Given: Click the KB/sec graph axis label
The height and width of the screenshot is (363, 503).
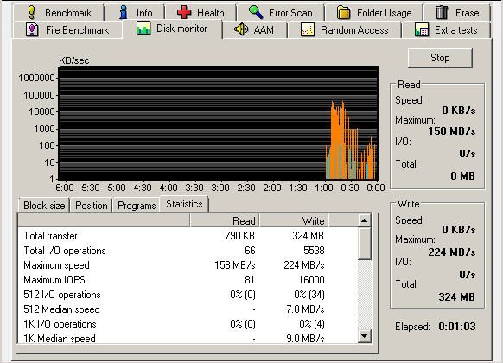Looking at the screenshot, I should pos(74,60).
